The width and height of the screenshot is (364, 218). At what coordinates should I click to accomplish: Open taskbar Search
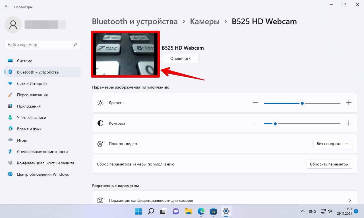pos(151,211)
